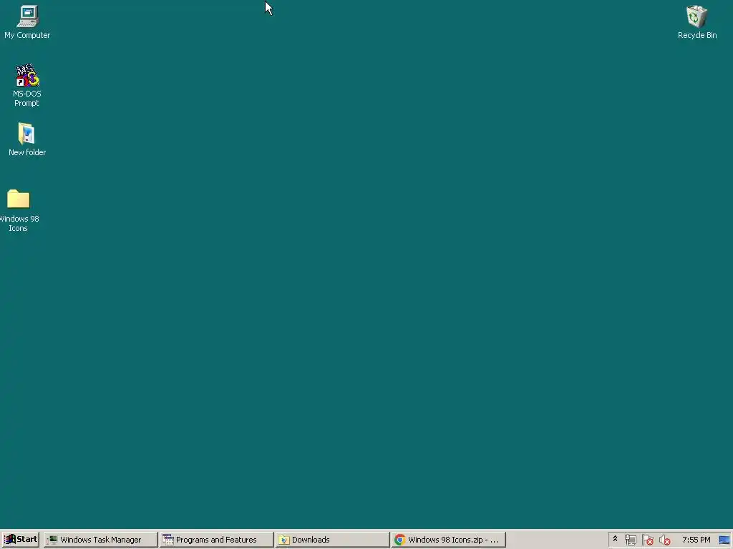Select the My Computer desktop icon
Screen dimensions: 733x549
click(x=27, y=22)
